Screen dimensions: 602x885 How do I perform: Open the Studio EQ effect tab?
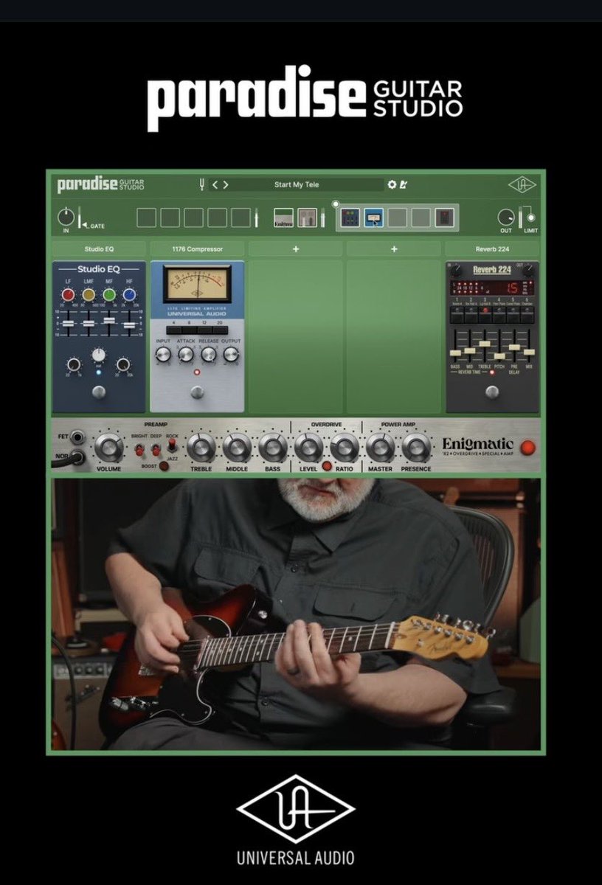tap(99, 249)
